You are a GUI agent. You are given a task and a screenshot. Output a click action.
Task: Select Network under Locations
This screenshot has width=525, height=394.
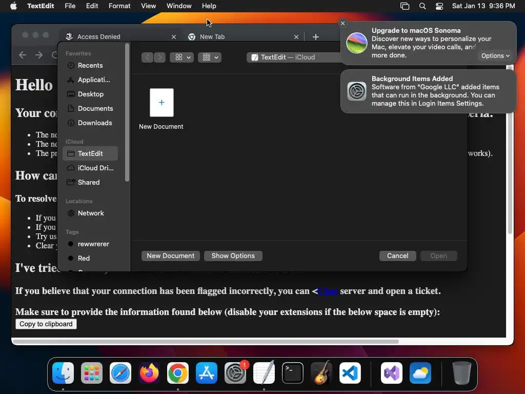[x=90, y=213]
